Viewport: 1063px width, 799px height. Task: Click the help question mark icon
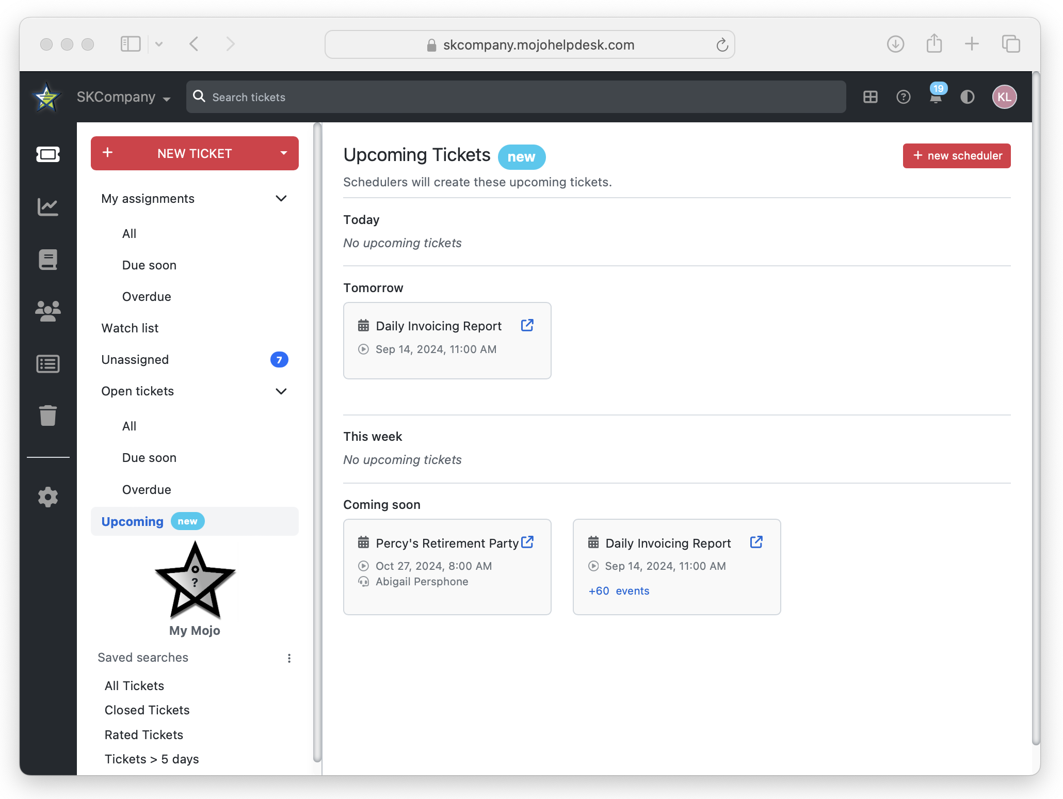pyautogui.click(x=903, y=97)
